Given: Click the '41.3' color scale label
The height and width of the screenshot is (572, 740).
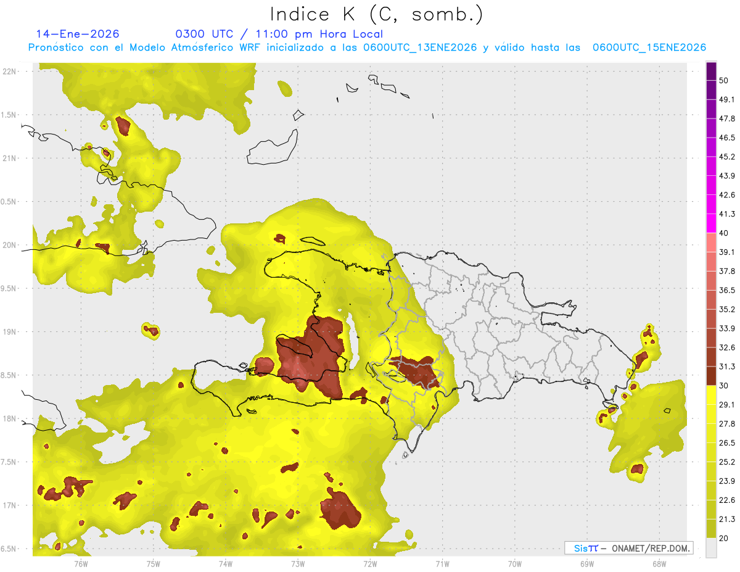Looking at the screenshot, I should click(x=727, y=214).
